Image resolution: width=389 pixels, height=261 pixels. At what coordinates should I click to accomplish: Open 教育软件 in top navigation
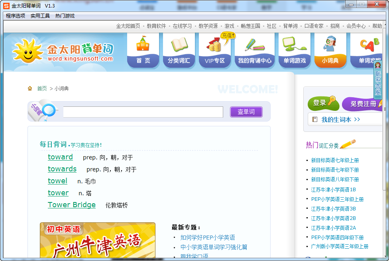coord(156,26)
